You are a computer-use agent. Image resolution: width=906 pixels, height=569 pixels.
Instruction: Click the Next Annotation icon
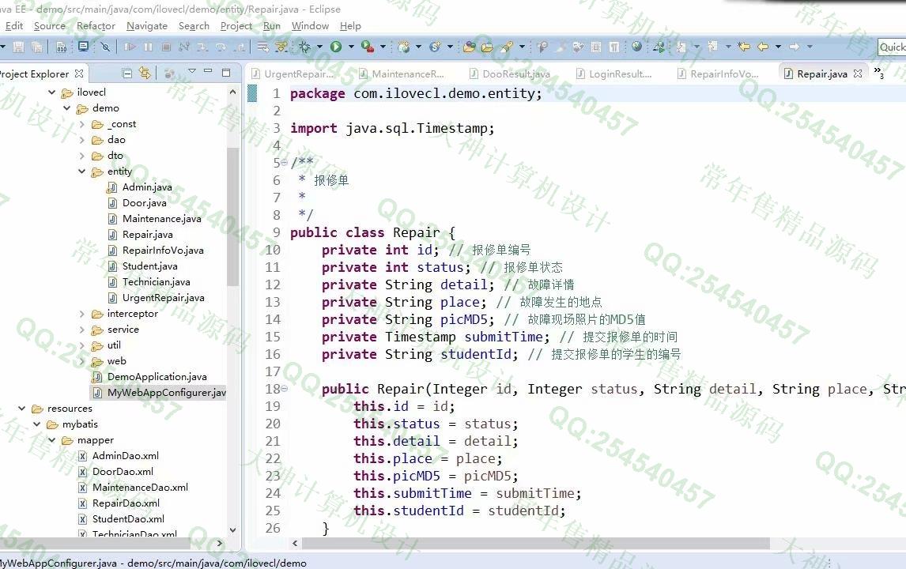coord(681,47)
